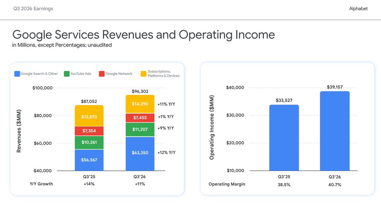Click the "YouTube Ads" legend label
Viewport: 381px width, 212px height.
[x=81, y=74]
